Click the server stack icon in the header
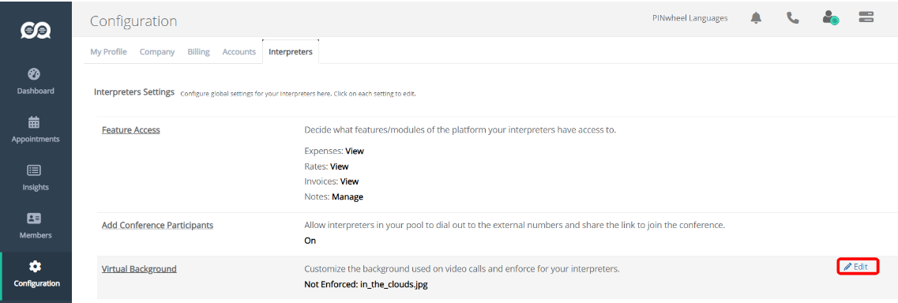The height and width of the screenshot is (303, 898). click(866, 17)
